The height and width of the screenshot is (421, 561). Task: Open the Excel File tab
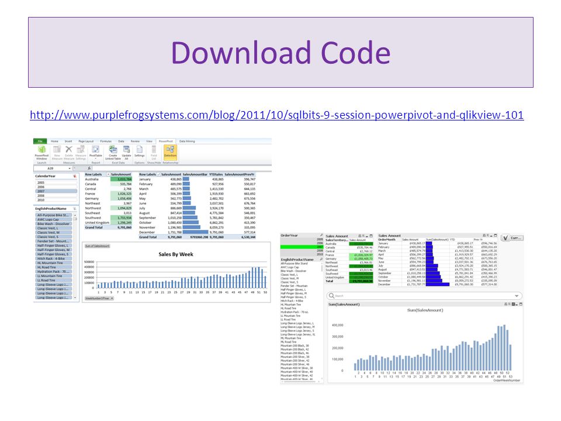pos(40,142)
